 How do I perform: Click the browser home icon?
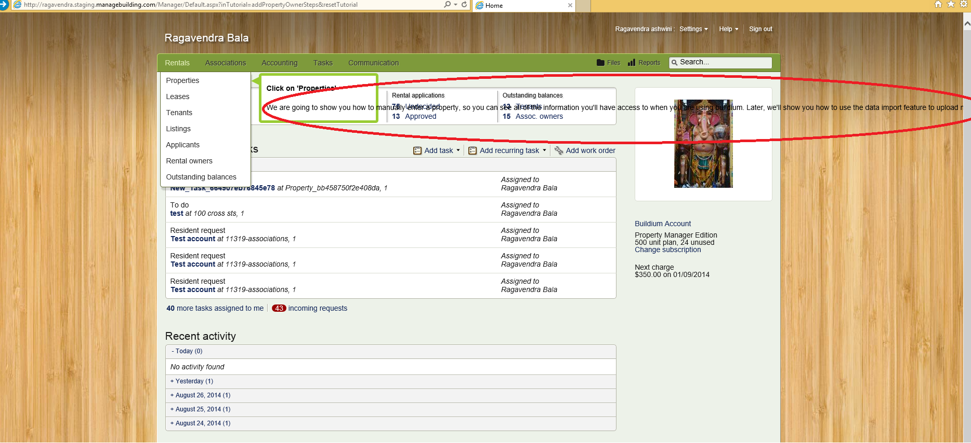coord(938,4)
